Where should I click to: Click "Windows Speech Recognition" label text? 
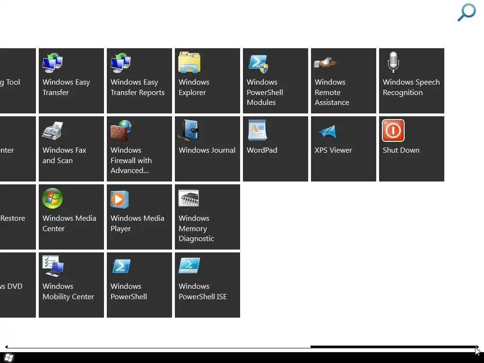click(411, 87)
